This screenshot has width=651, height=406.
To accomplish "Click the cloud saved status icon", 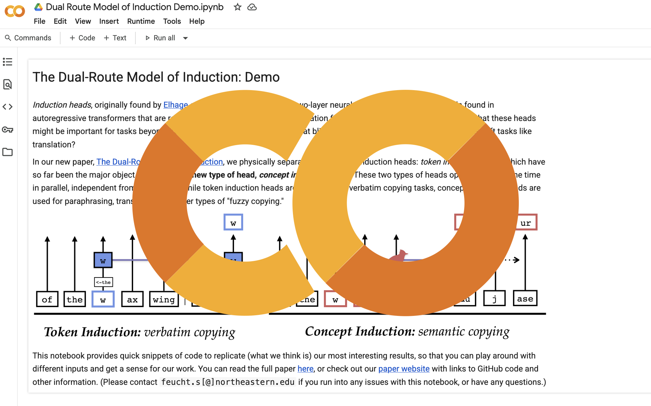I will tap(252, 7).
